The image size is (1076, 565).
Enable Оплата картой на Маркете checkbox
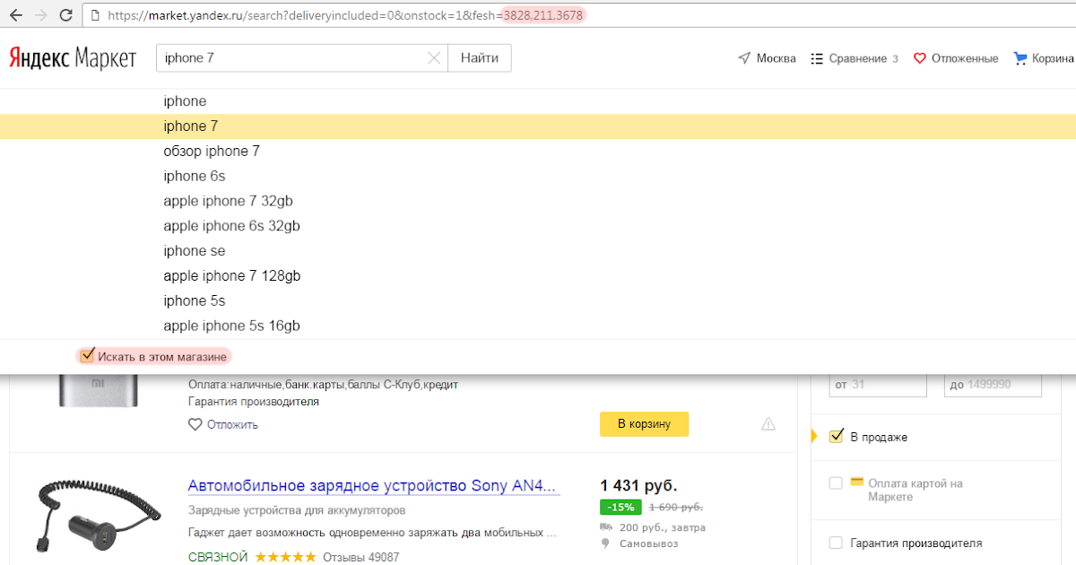click(836, 483)
